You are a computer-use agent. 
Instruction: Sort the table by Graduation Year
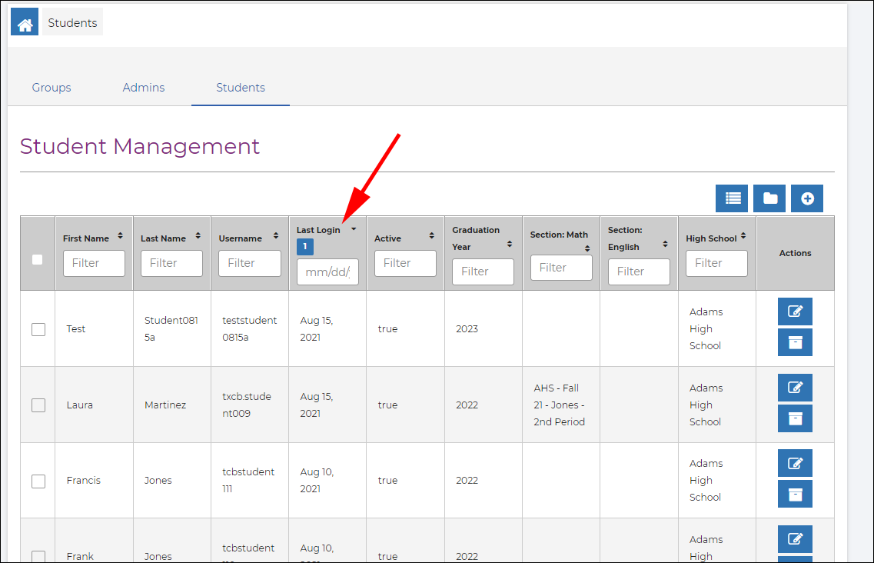510,244
